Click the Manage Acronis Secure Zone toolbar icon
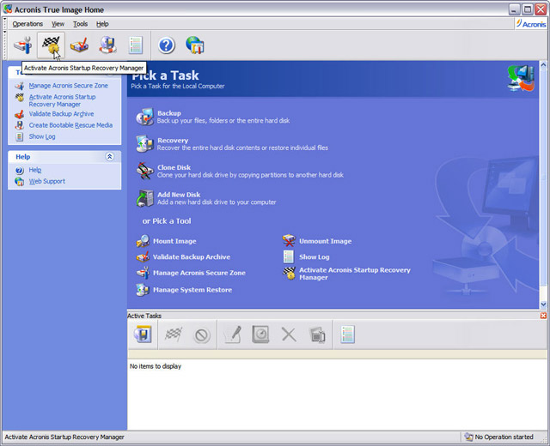 pos(23,45)
